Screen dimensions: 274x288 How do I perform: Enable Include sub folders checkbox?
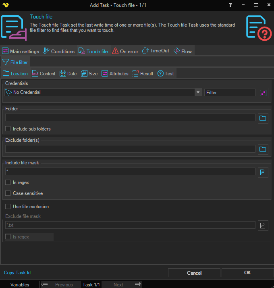pyautogui.click(x=8, y=129)
